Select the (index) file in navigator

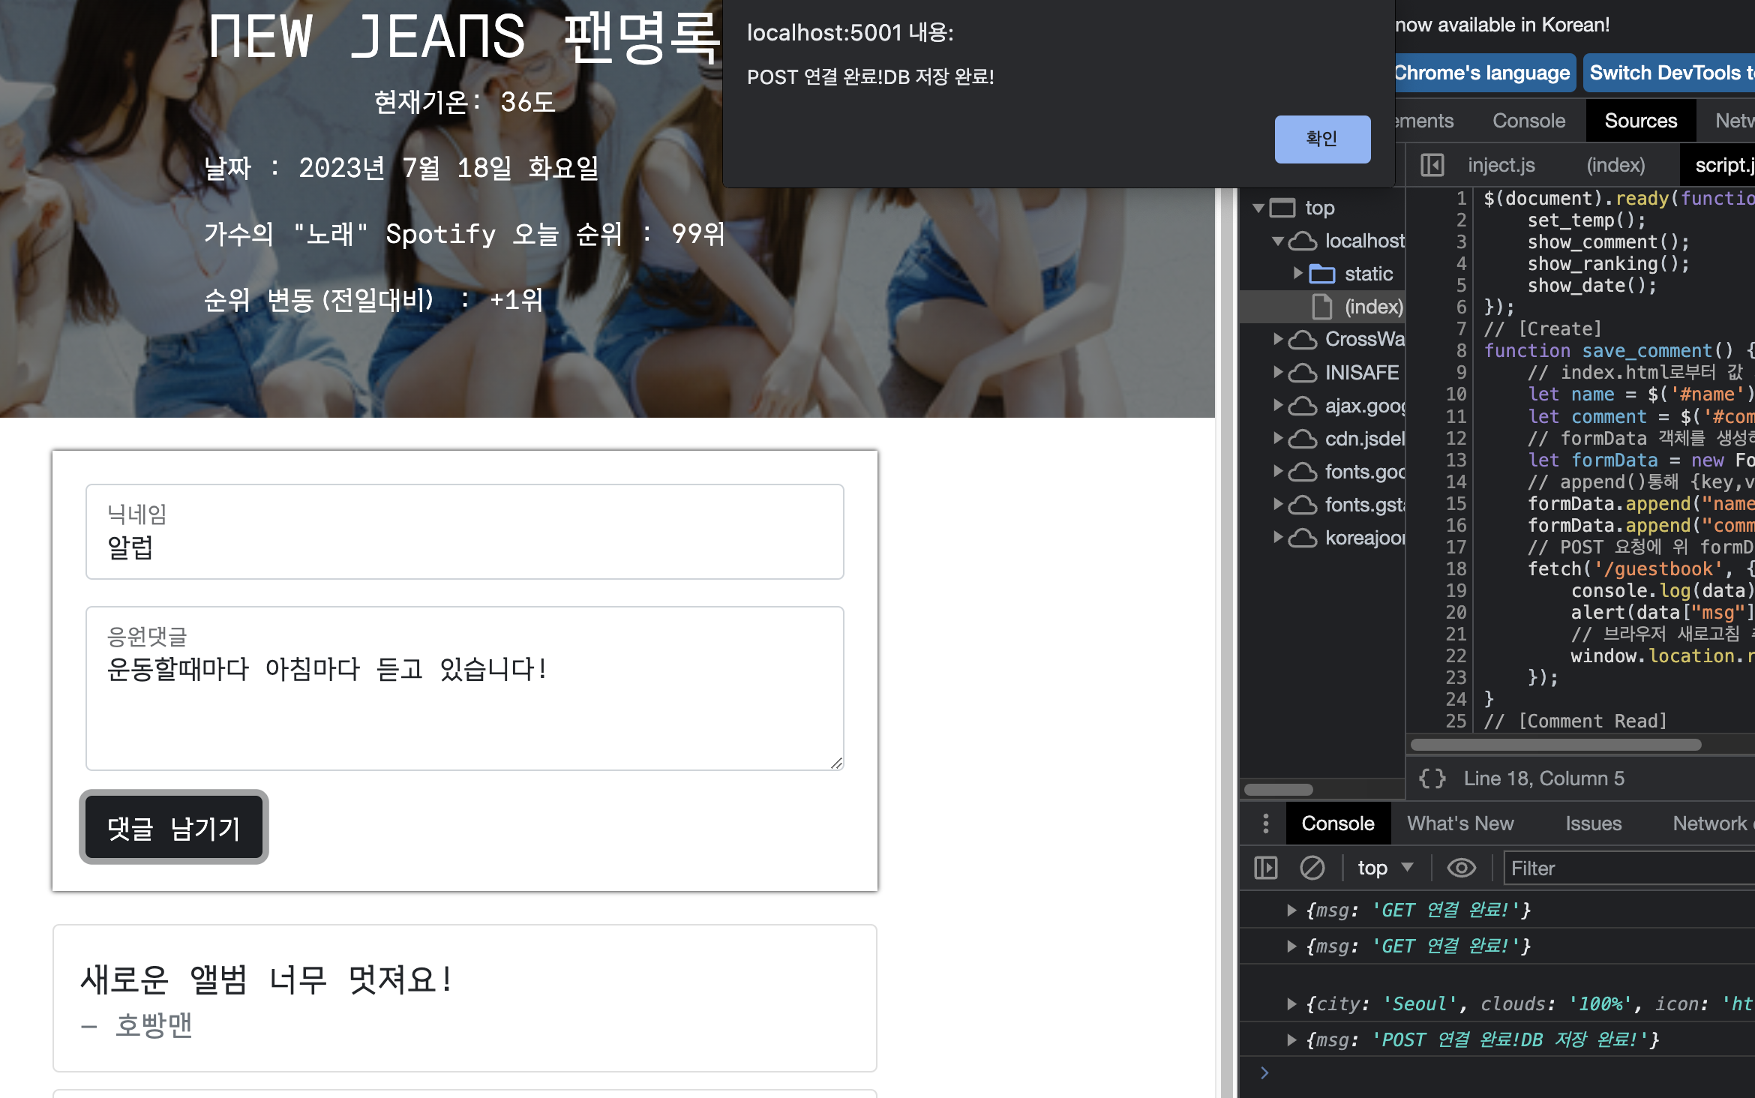1372,307
